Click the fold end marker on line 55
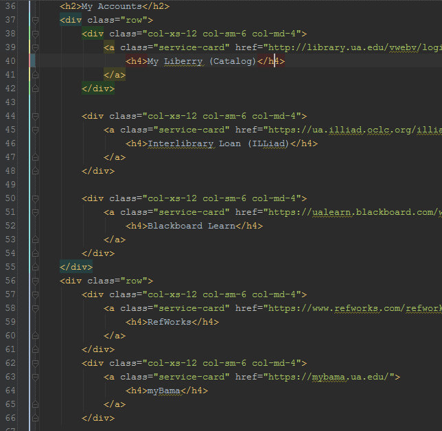442x431 pixels. pyautogui.click(x=35, y=267)
